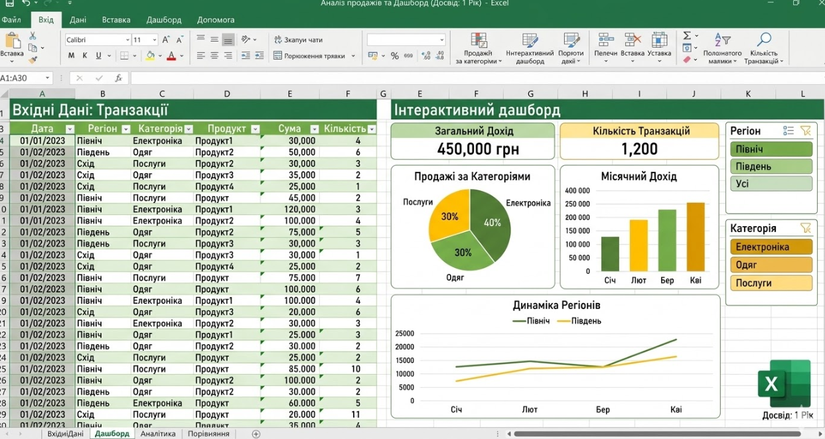Toggle bold formatting with the M button
825x439 pixels.
[72, 56]
